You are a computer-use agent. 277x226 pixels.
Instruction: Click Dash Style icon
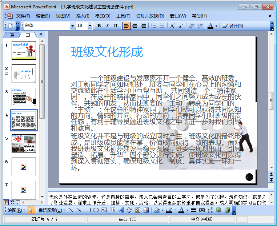pyautogui.click(x=202, y=210)
